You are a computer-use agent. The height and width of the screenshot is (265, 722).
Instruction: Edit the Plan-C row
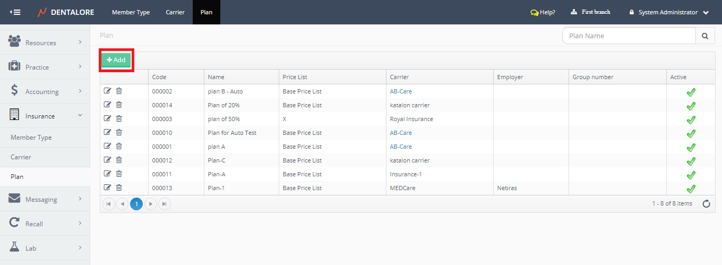108,160
